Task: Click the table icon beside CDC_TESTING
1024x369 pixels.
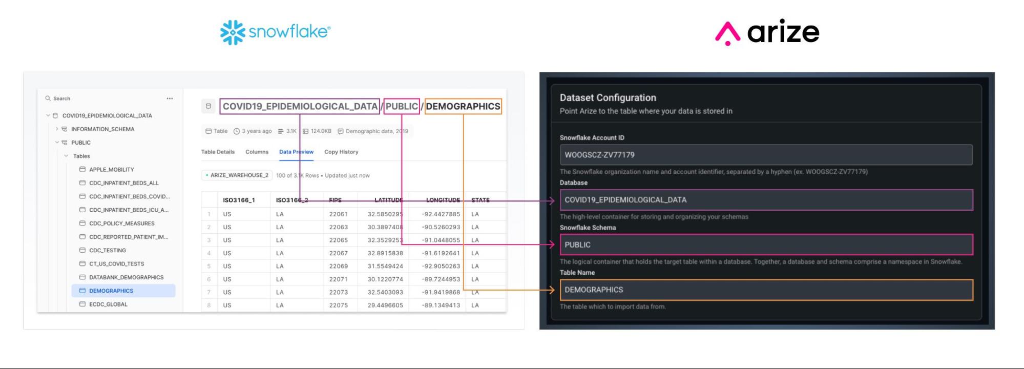Action: [82, 250]
